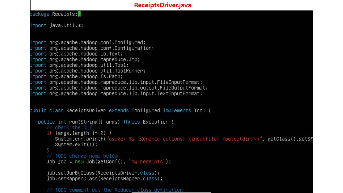Click the import of util.ToolRunner line
343x193 pixels.
pyautogui.click(x=88, y=71)
